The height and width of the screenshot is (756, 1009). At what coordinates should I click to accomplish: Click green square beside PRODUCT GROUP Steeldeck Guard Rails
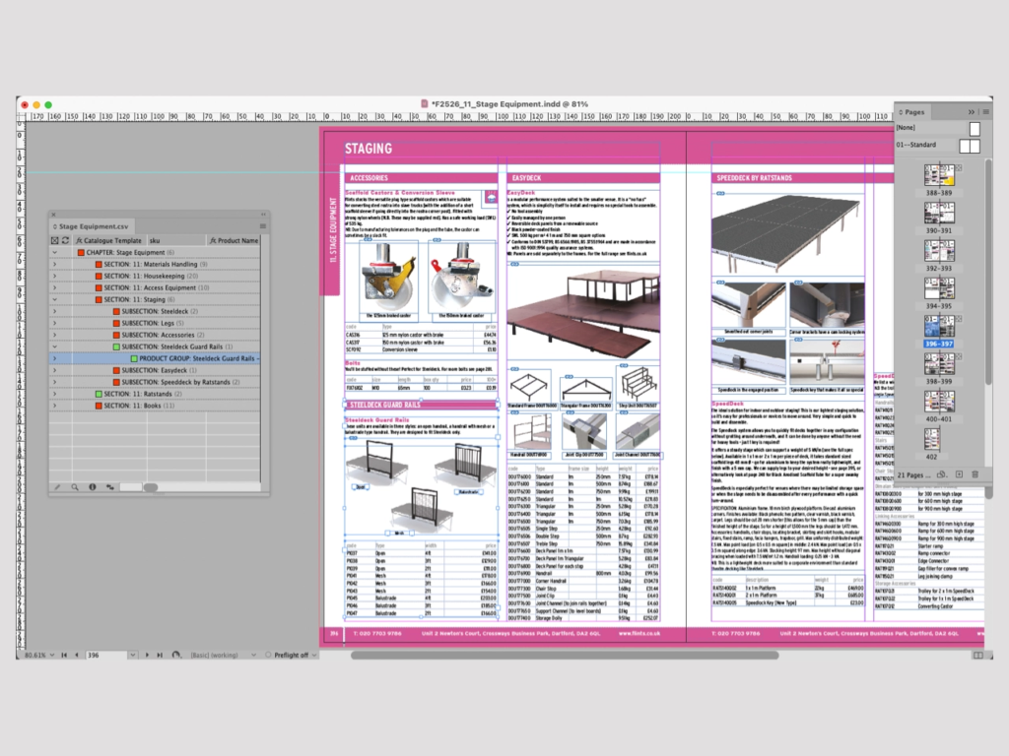click(134, 358)
